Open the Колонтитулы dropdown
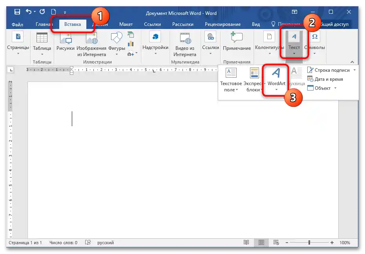The image size is (365, 254). tap(270, 44)
